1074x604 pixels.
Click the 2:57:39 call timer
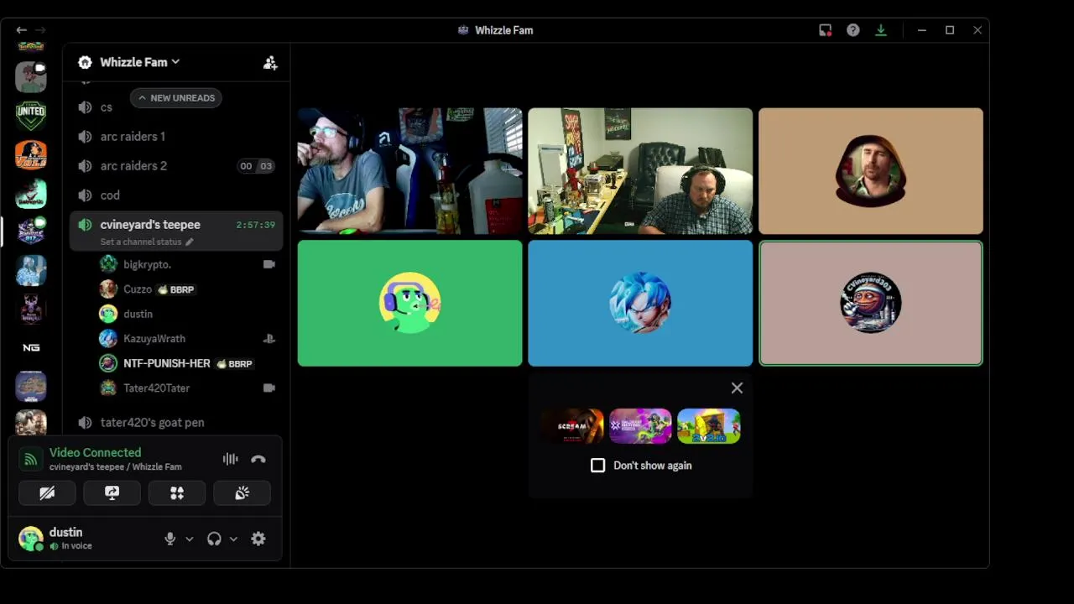pyautogui.click(x=255, y=225)
